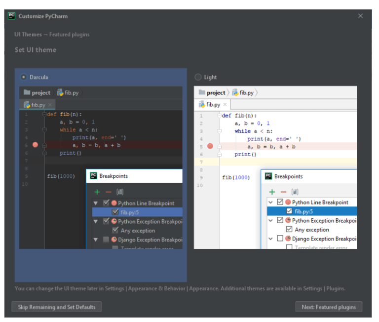Click Breakpoints PyCharm icon in Darcula preview
This screenshot has width=379, height=322.
click(x=94, y=176)
